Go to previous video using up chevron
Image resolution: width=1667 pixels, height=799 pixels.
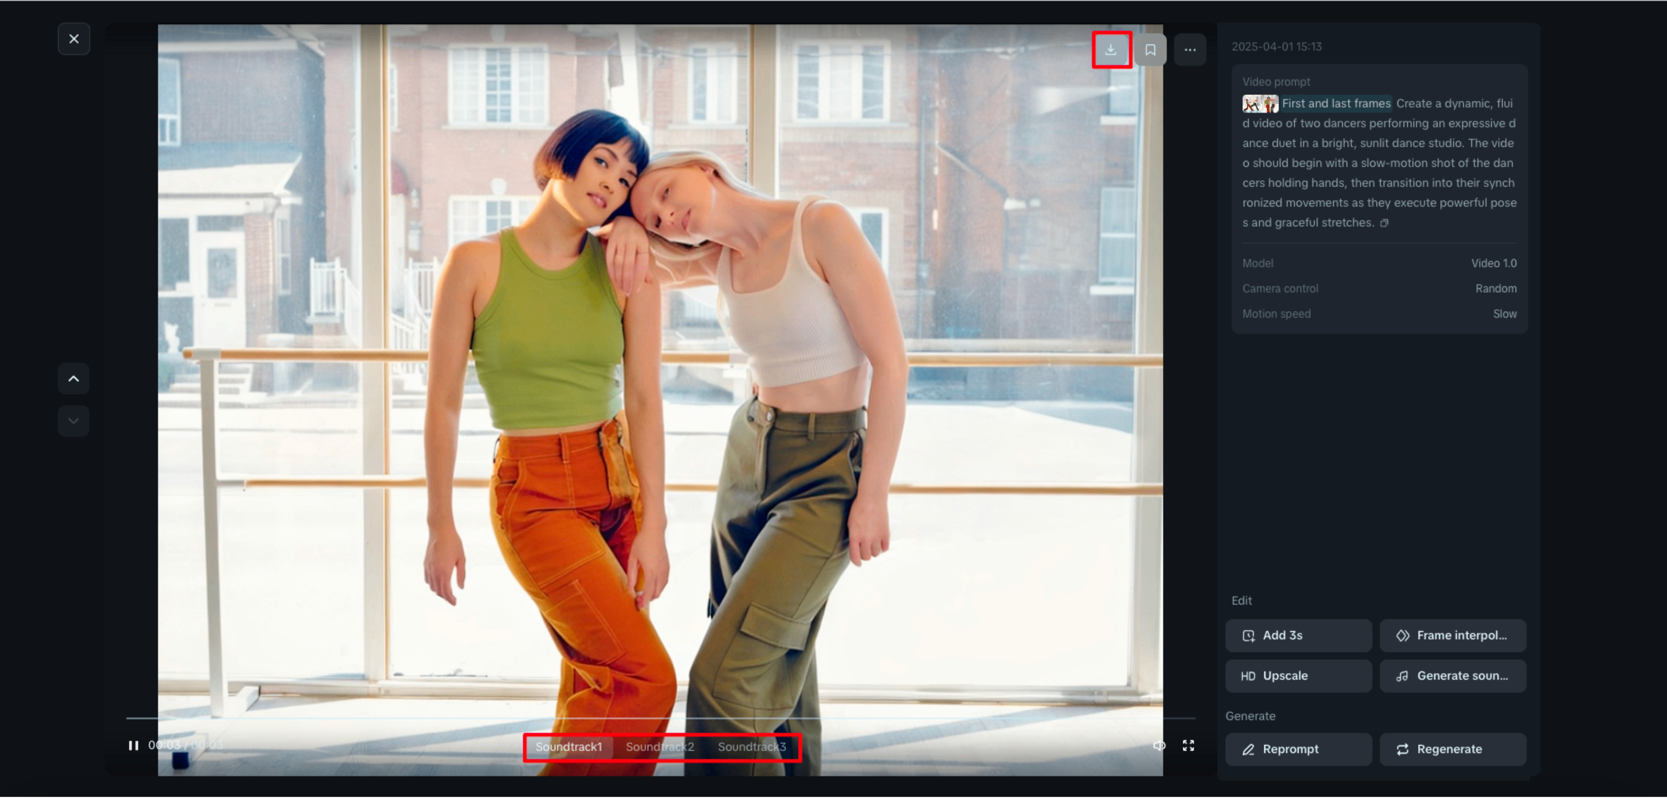[x=73, y=379]
